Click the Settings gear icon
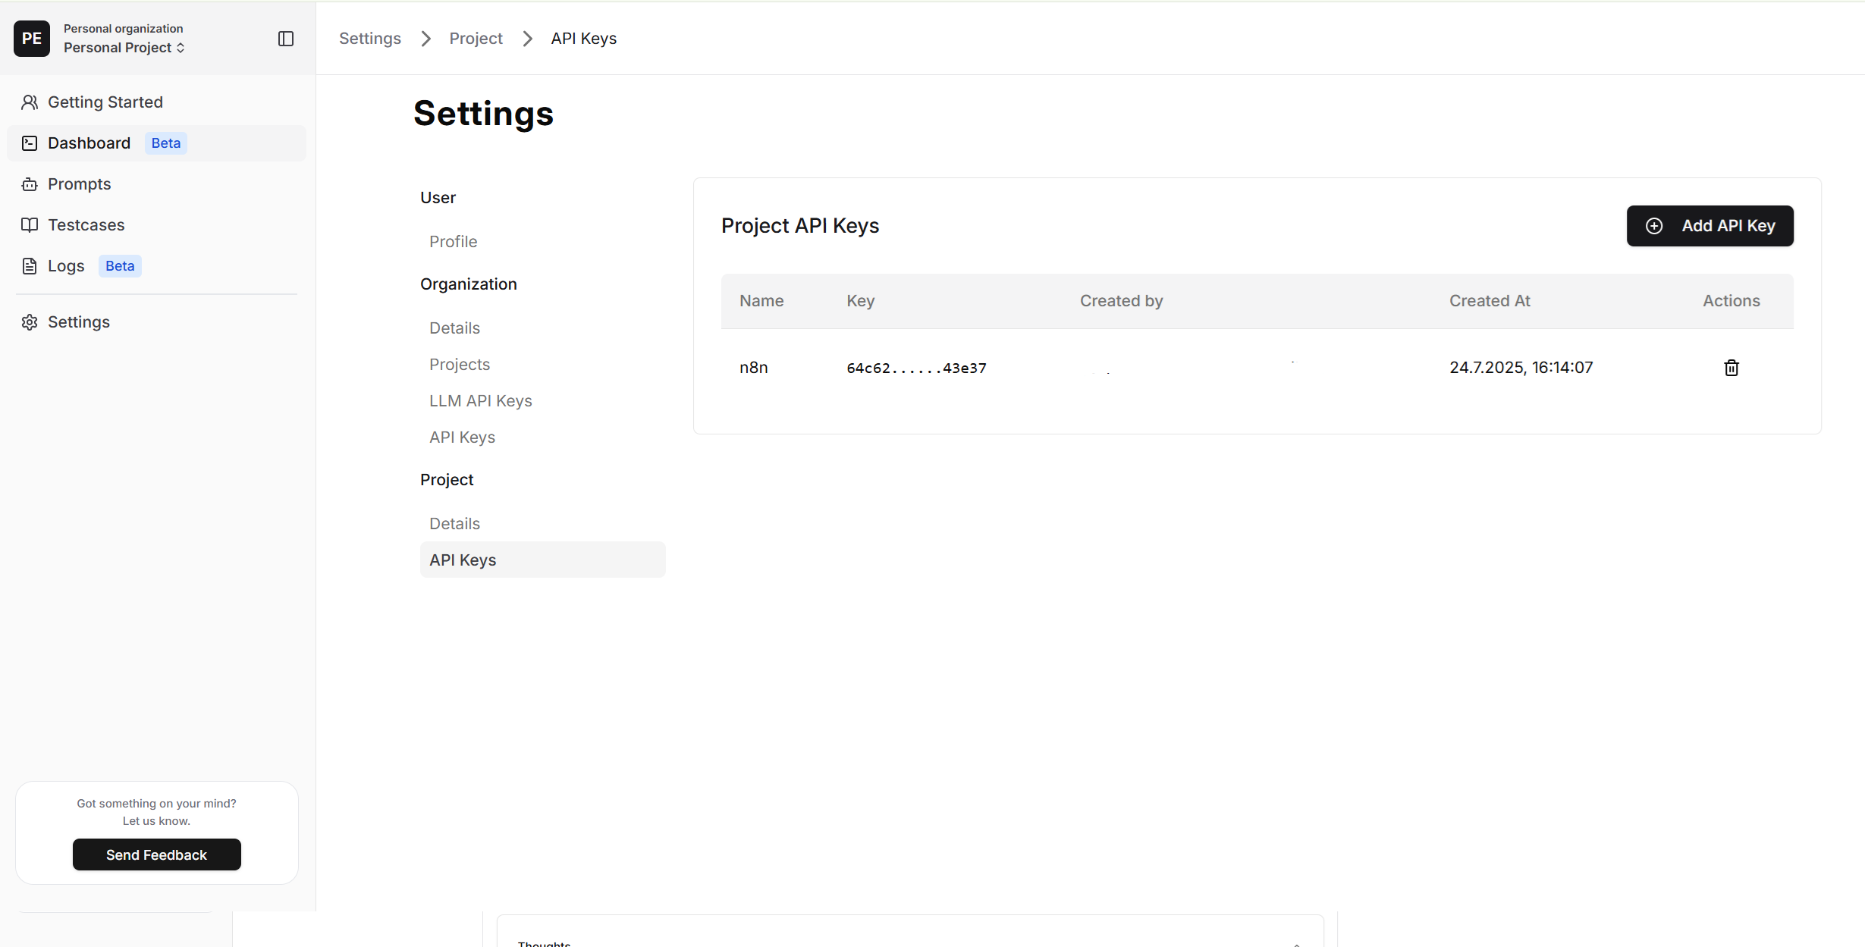Screen dimensions: 1865x947 30,322
